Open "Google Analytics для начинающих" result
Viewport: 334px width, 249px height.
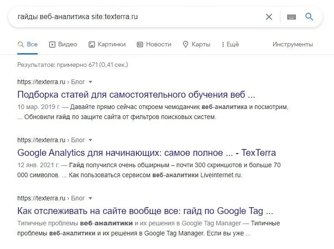click(146, 153)
